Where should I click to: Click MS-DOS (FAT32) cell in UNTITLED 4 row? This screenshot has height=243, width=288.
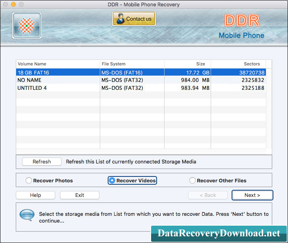132,88
